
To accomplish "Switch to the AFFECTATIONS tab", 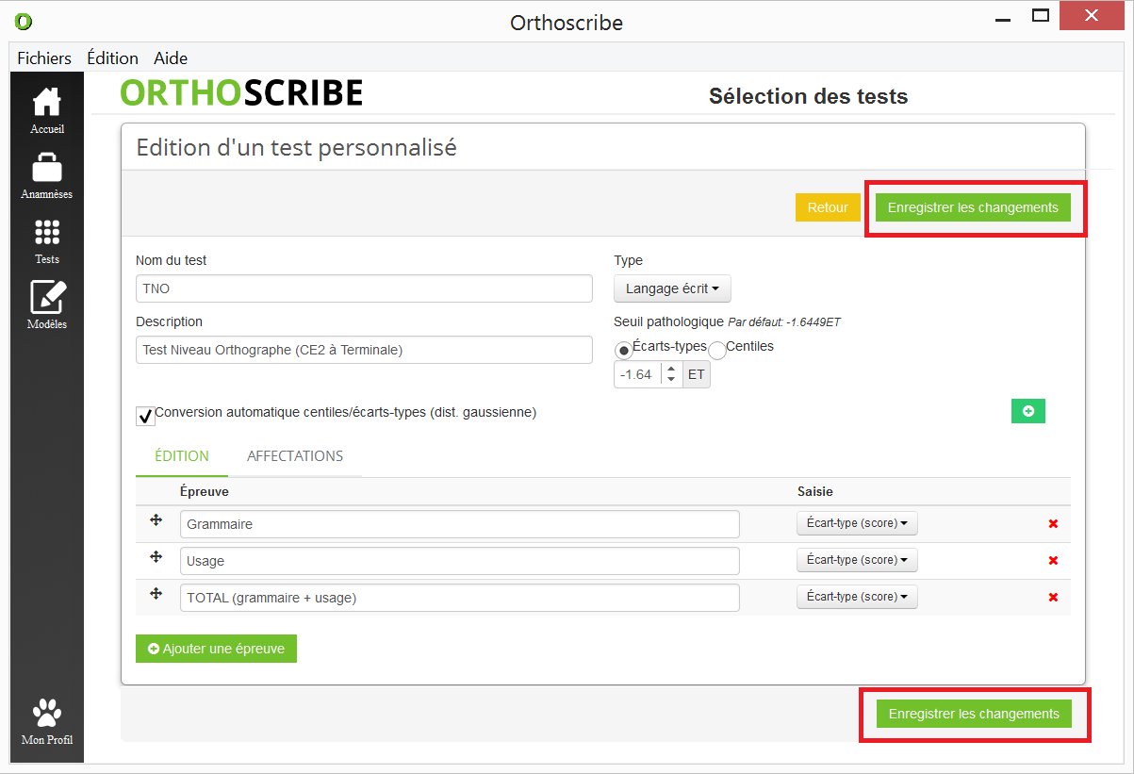I will click(x=295, y=456).
